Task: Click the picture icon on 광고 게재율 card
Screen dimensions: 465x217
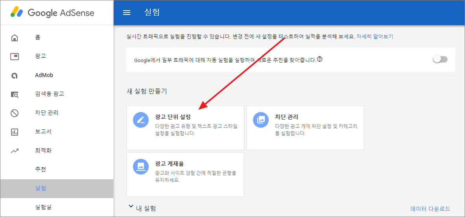Action: 141,167
